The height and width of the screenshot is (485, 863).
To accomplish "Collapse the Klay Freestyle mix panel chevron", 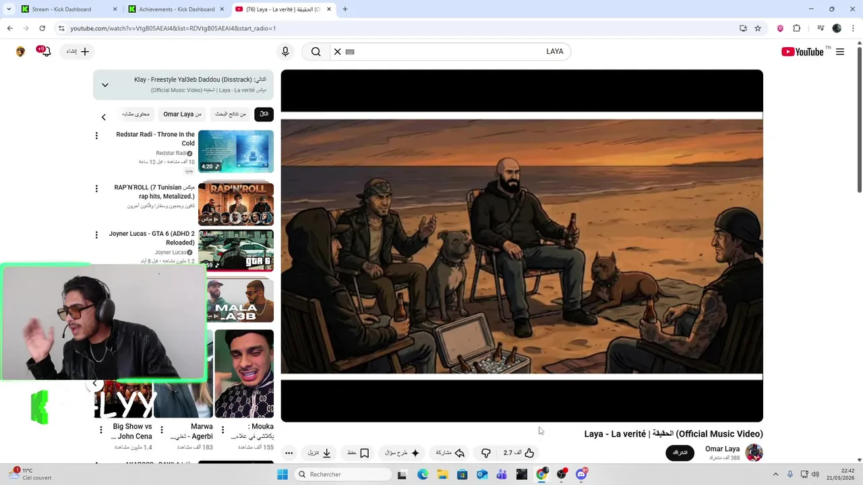I will coord(105,85).
